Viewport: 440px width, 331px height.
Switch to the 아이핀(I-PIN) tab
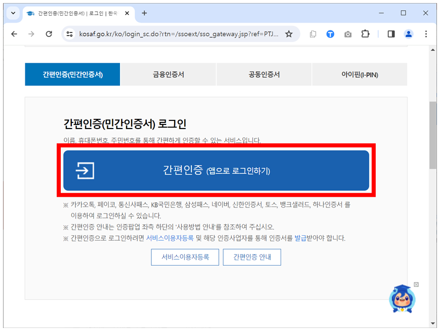[x=359, y=74]
